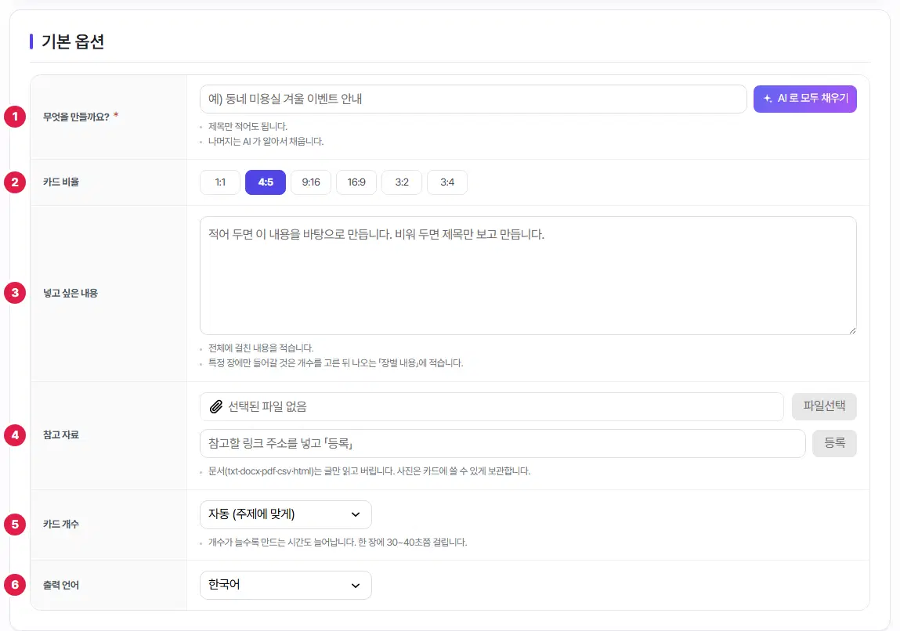Click the hint '제목만 적어도 됩니다.'
900x631 pixels.
point(248,126)
